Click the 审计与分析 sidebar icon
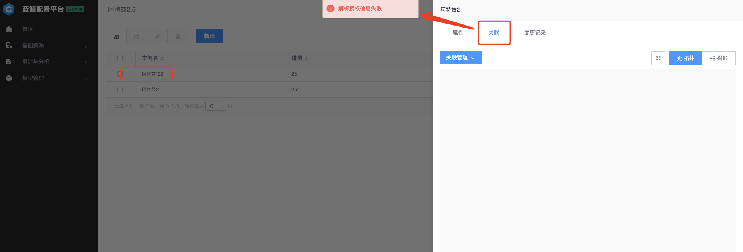Viewport: 743px width, 252px height. click(x=9, y=62)
